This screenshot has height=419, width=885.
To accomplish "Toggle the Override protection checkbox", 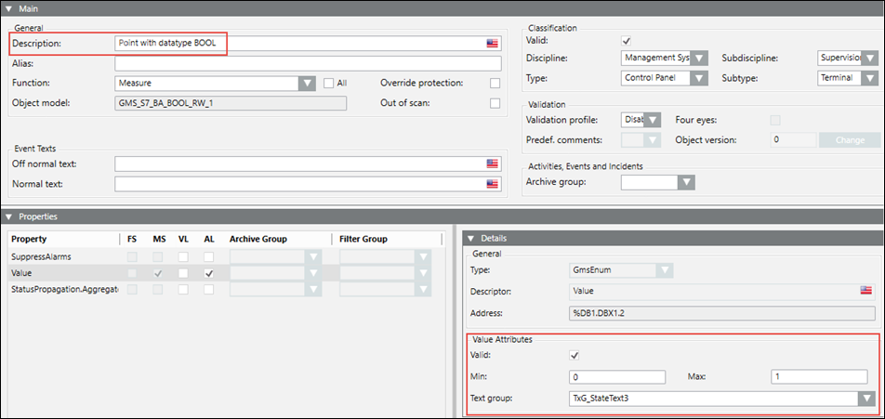I will [x=495, y=83].
